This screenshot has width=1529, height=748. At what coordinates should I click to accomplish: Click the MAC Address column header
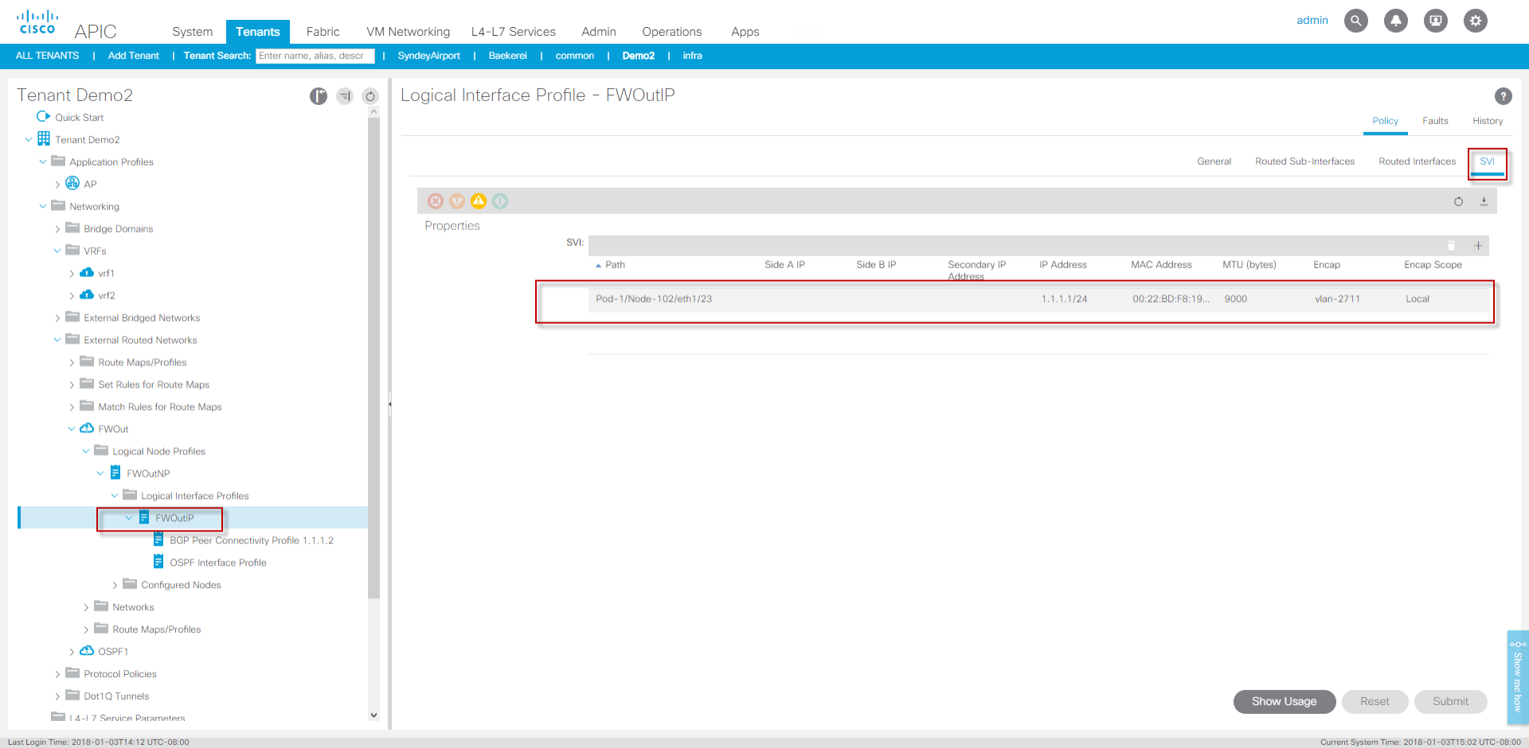1161,265
